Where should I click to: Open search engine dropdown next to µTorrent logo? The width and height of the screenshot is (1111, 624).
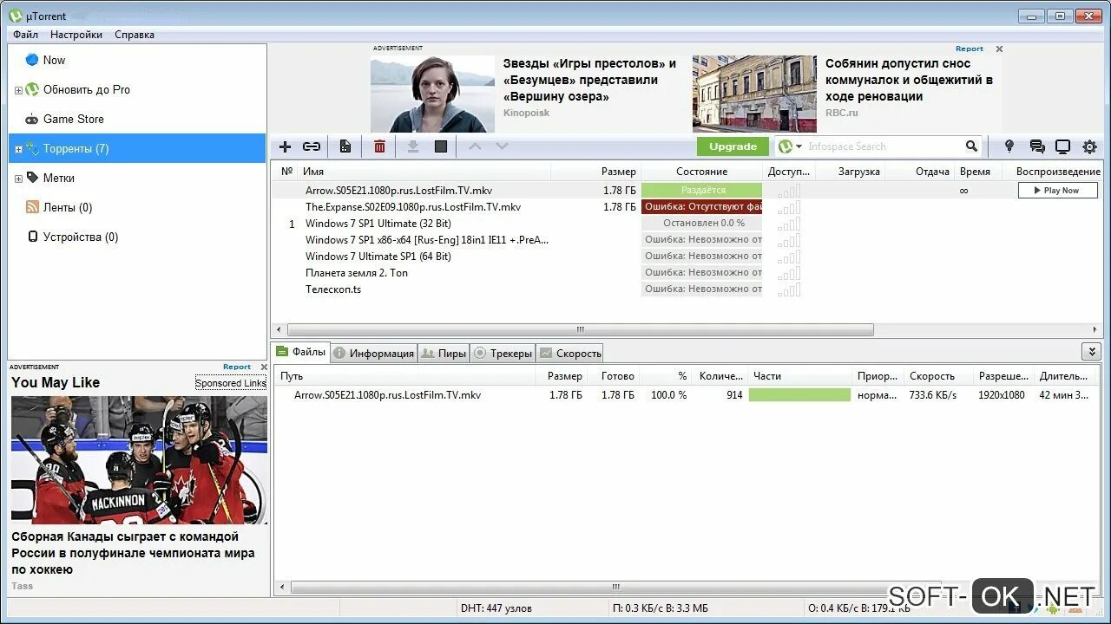[x=799, y=146]
